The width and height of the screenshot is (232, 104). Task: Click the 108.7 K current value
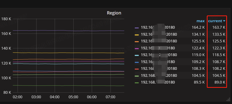[219, 62]
